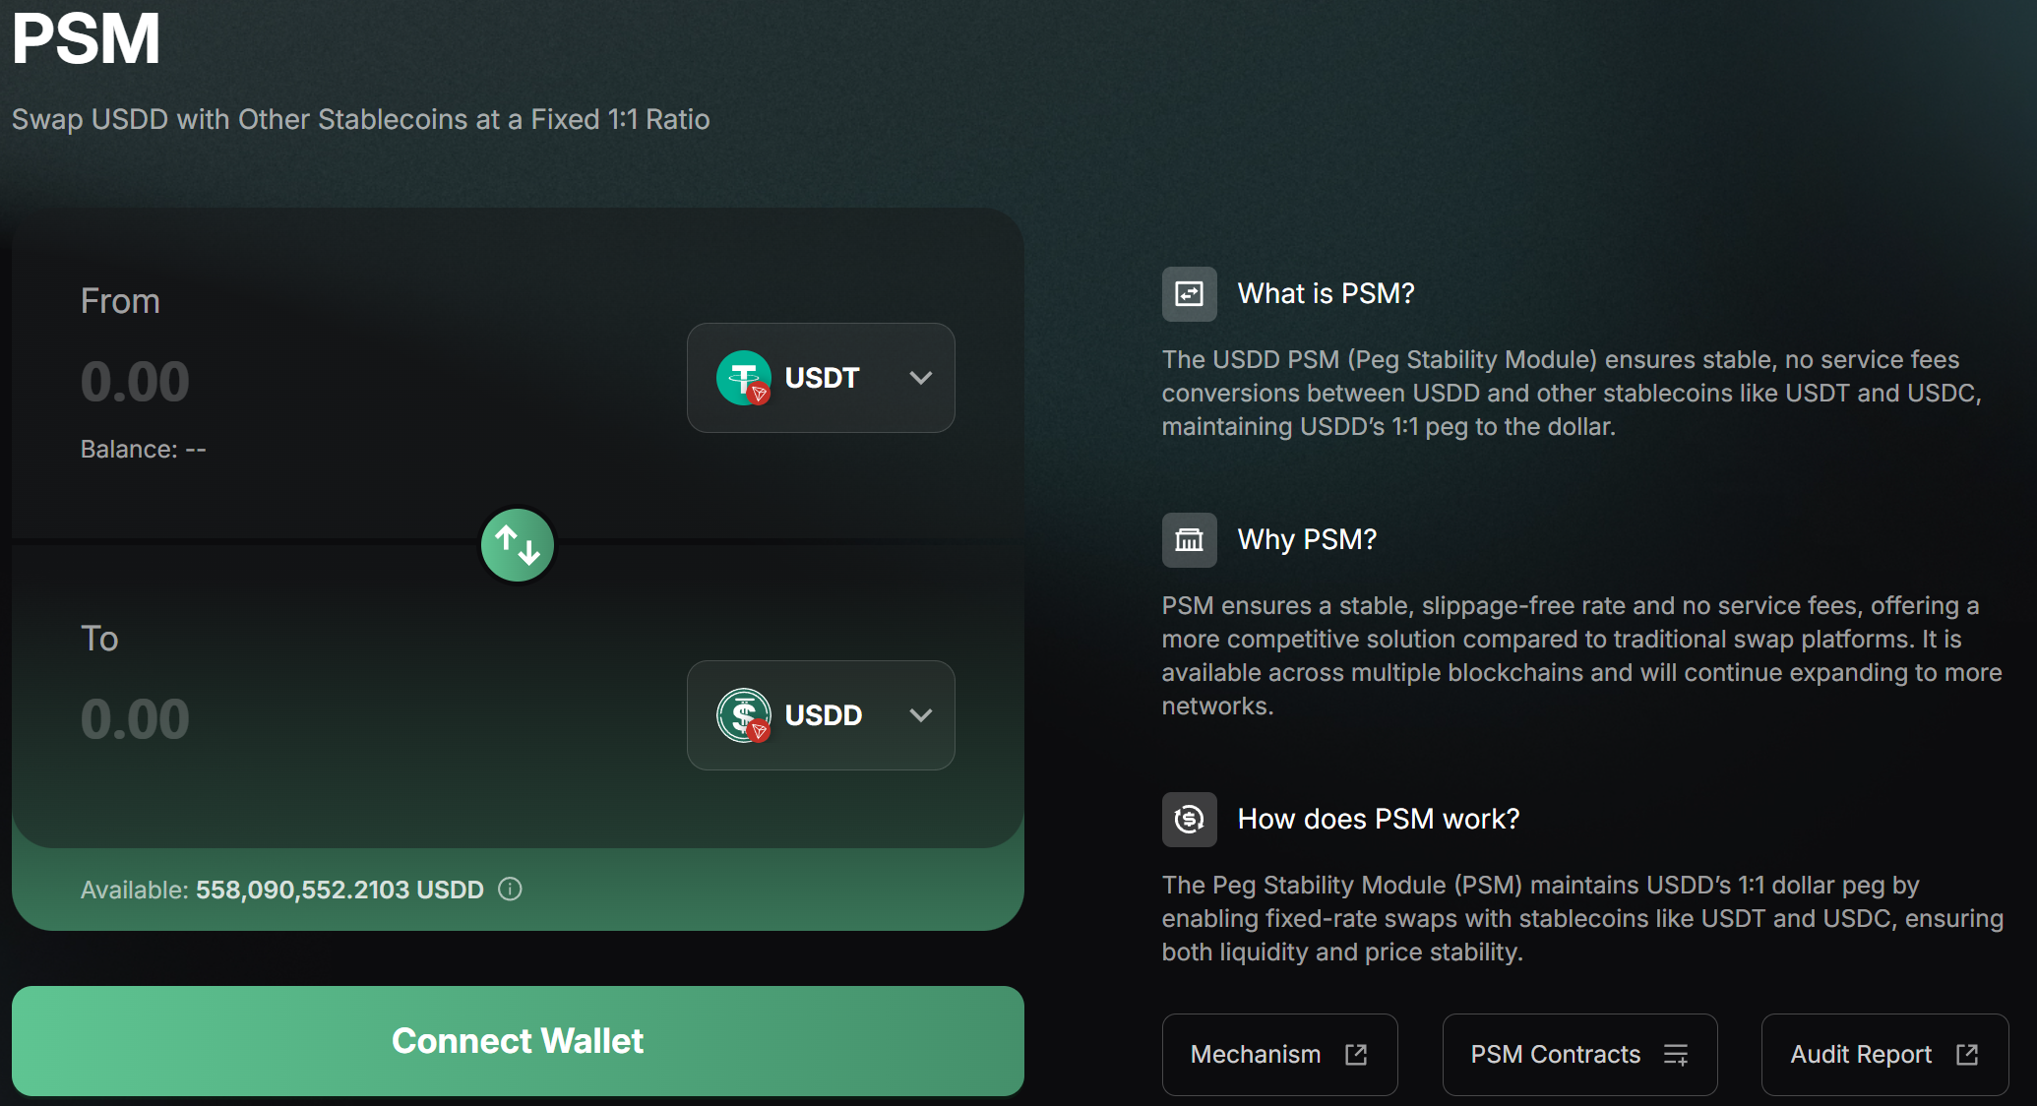Click the PSM Contracts list icon
Image resolution: width=2037 pixels, height=1106 pixels.
point(1676,1055)
